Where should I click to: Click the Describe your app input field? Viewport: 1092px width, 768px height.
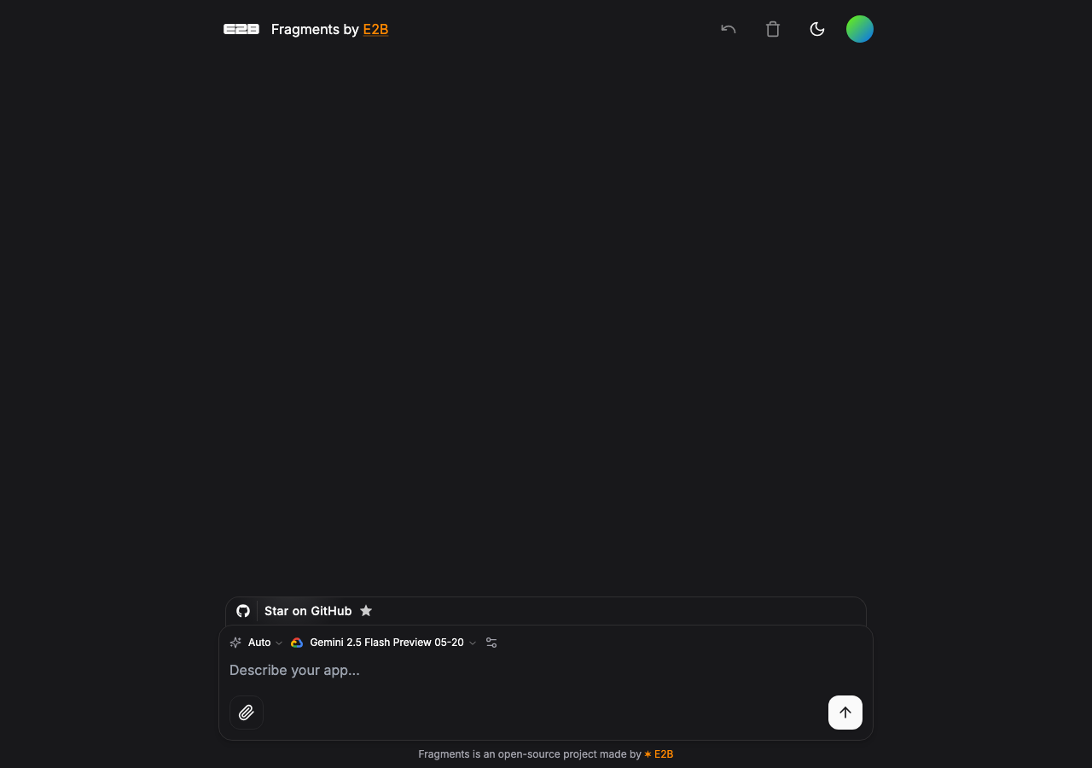(x=546, y=670)
